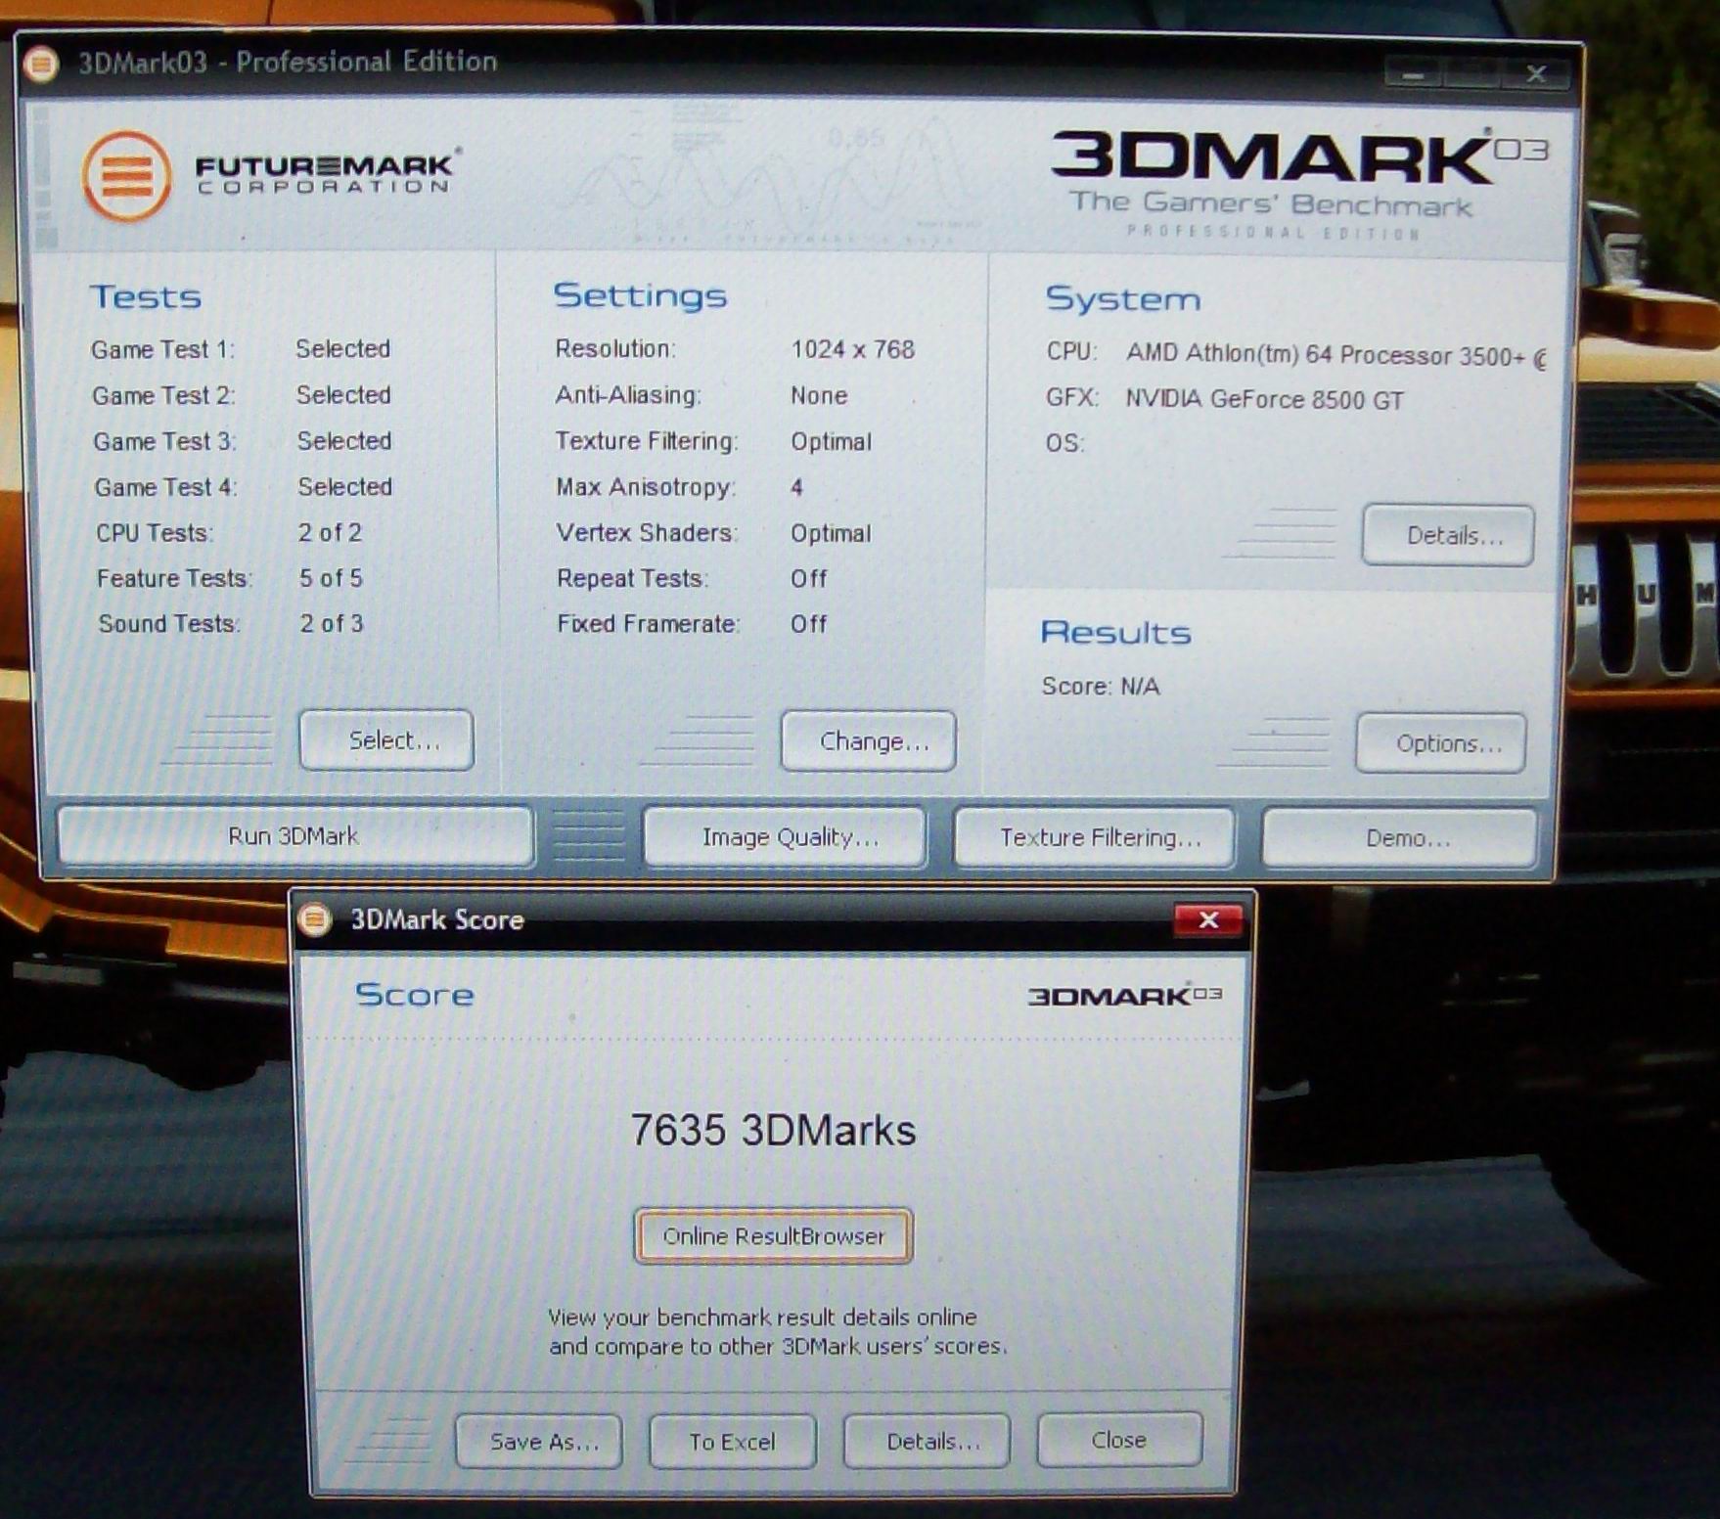Close the main 3DMark03 window

coord(1536,74)
